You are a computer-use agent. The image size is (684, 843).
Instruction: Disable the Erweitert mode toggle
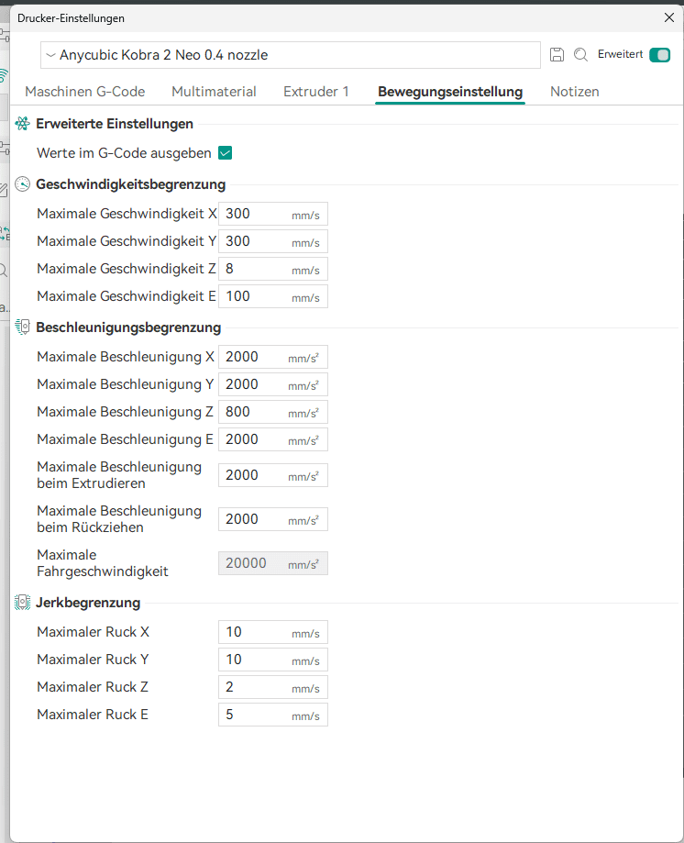click(x=659, y=55)
